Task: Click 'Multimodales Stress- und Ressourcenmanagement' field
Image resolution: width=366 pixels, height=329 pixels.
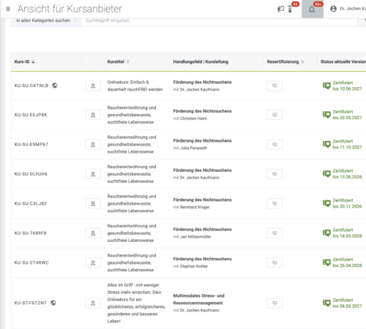Action: tap(198, 299)
